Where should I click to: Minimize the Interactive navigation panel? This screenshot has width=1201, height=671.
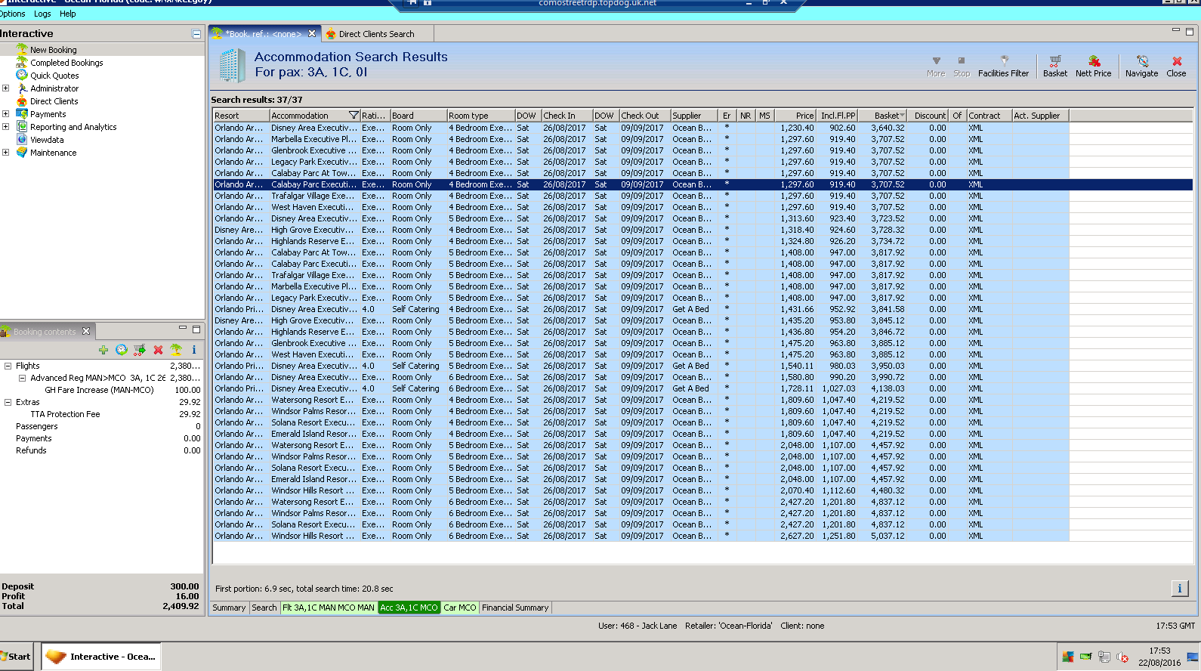[x=196, y=34]
